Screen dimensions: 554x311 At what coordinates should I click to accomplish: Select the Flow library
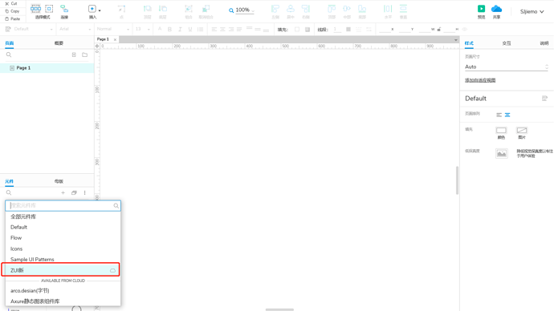[63, 238]
